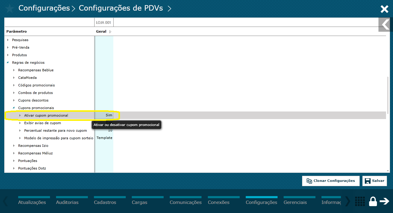Collapse the side panel using the arrow at top right
This screenshot has height=213, width=393.
click(385, 25)
